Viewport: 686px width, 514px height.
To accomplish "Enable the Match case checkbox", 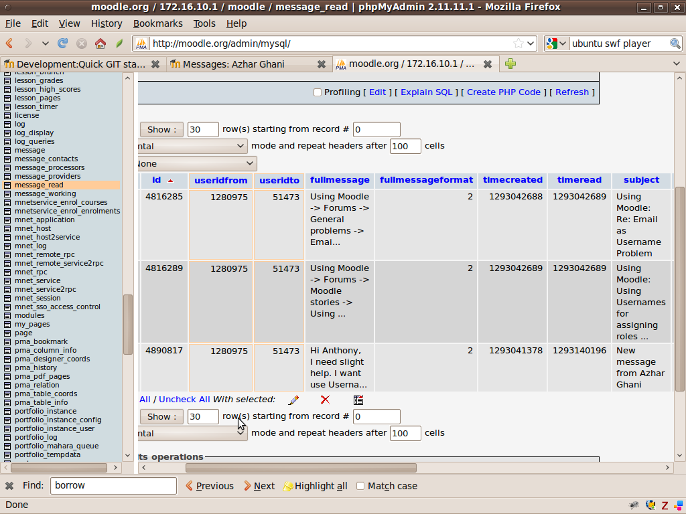I will click(360, 486).
